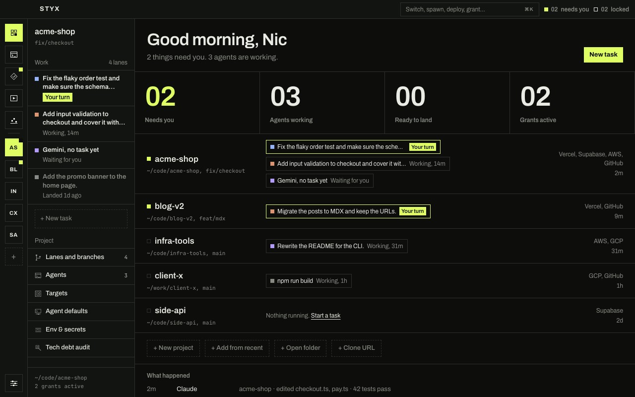Click the branch icon beside Lanes and branches
635x397 pixels.
click(x=38, y=257)
